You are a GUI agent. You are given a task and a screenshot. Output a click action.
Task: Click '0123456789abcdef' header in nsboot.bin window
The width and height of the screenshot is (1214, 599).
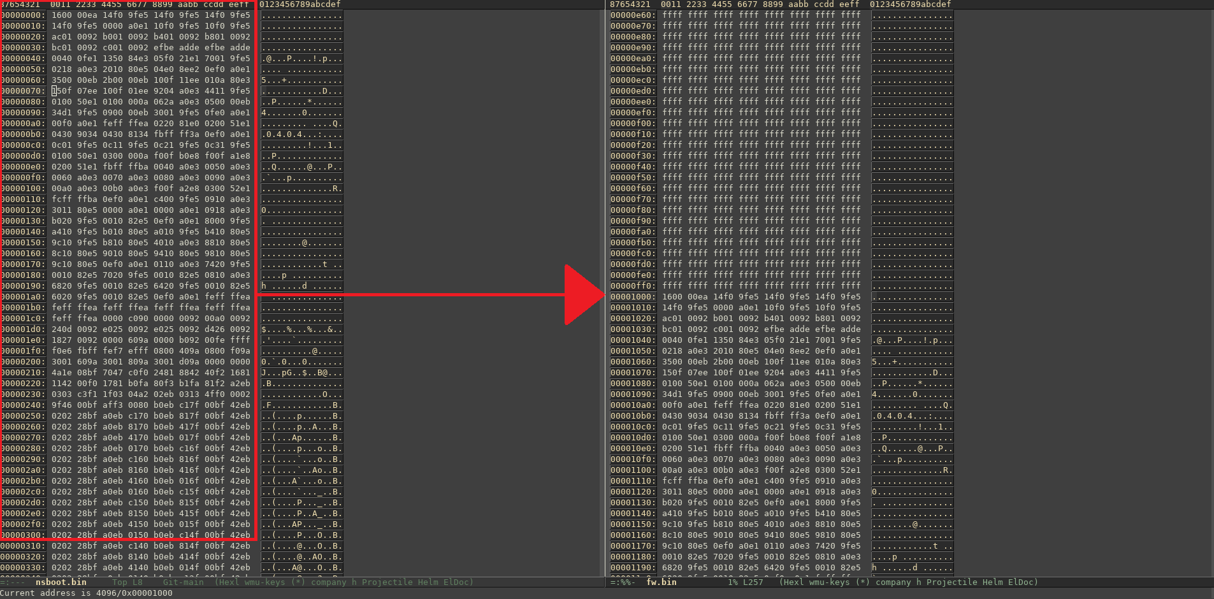(x=300, y=4)
